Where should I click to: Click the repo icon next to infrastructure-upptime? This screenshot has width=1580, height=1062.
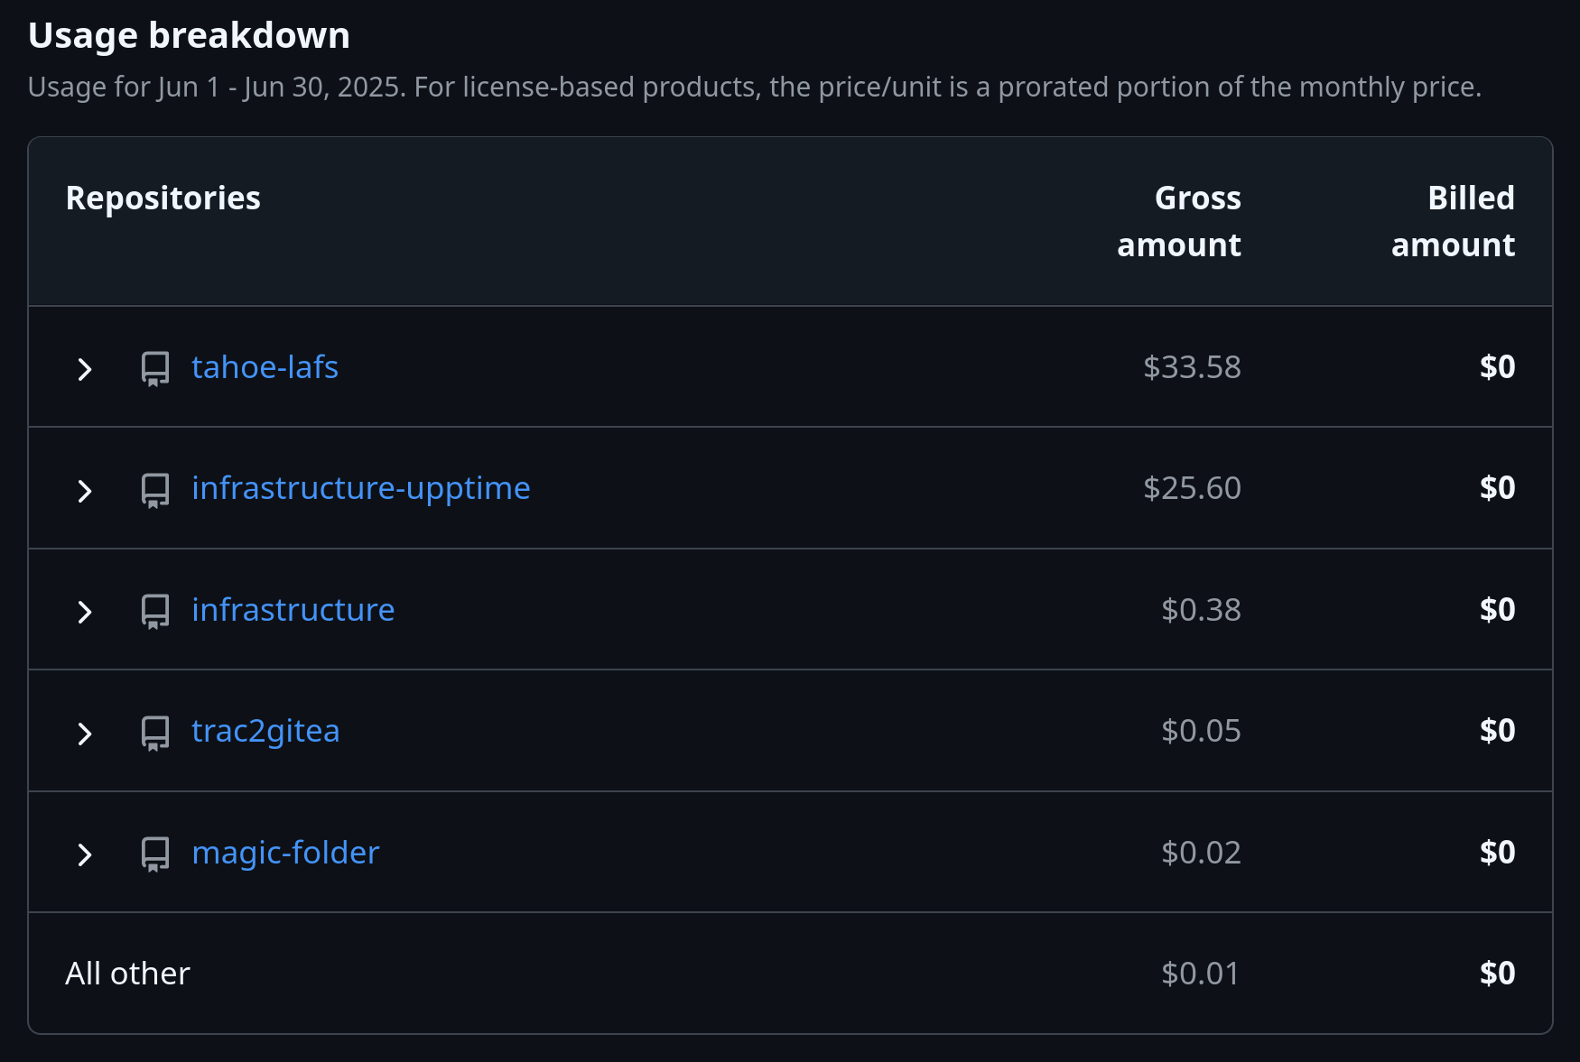click(x=155, y=490)
